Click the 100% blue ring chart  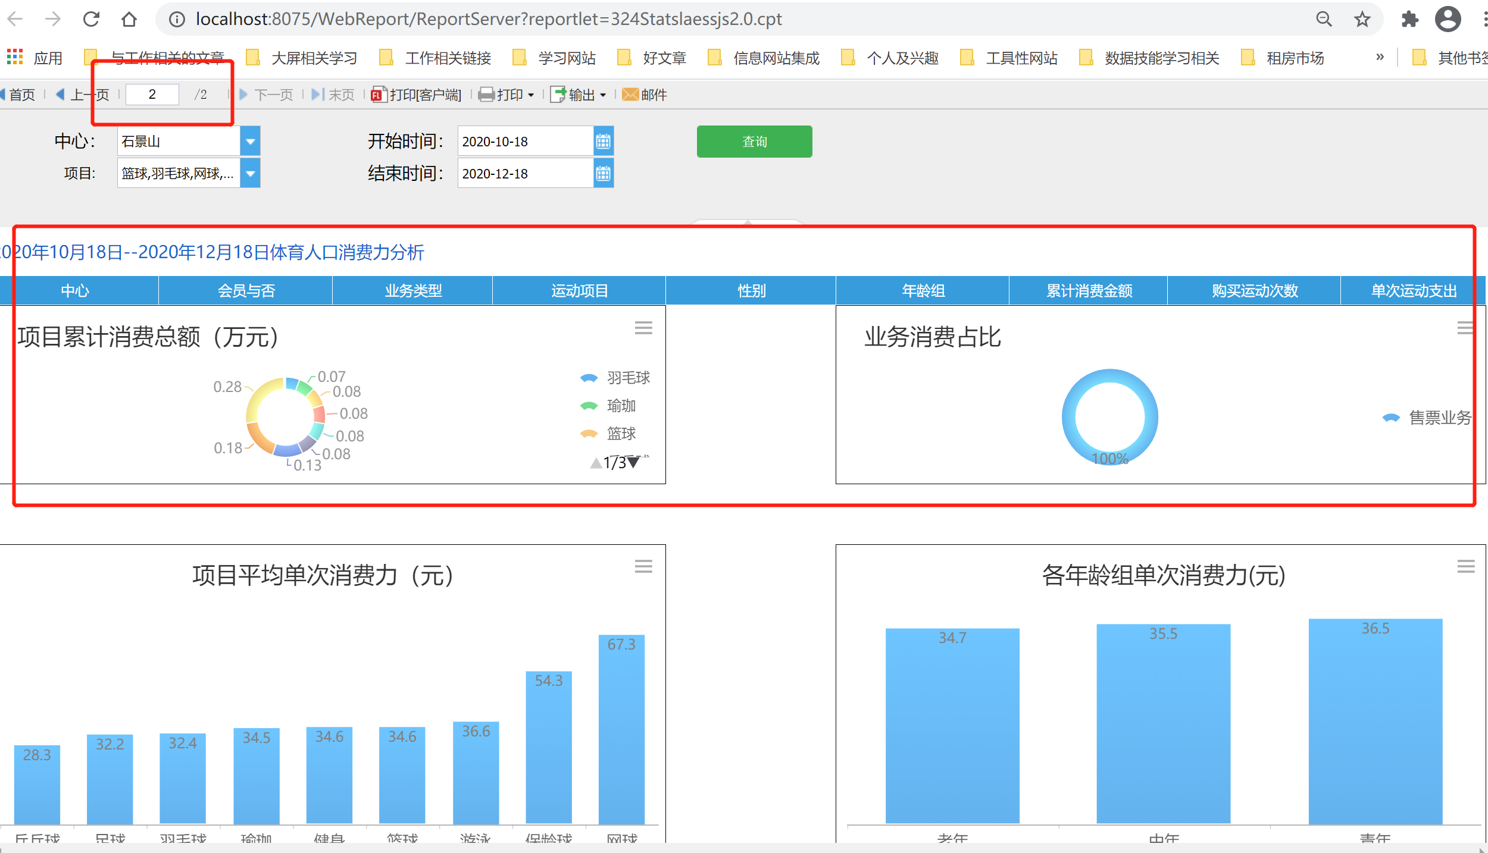click(1110, 417)
